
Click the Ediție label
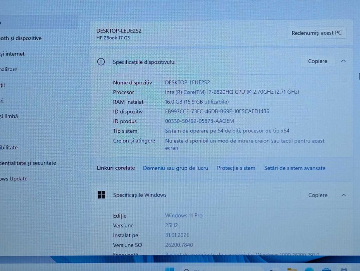[120, 216]
